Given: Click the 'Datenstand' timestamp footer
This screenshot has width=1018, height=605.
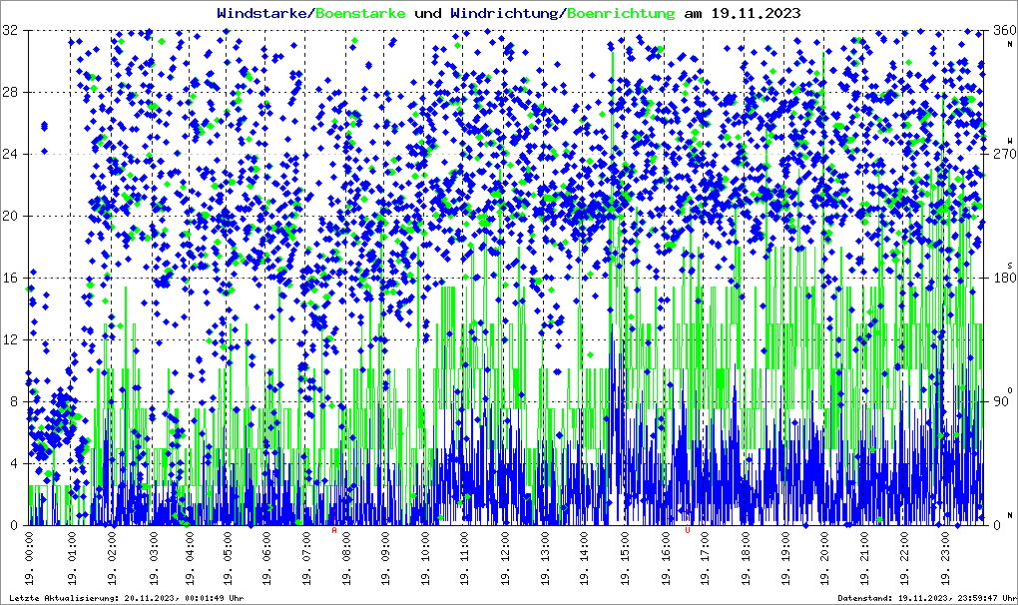Looking at the screenshot, I should pyautogui.click(x=927, y=598).
